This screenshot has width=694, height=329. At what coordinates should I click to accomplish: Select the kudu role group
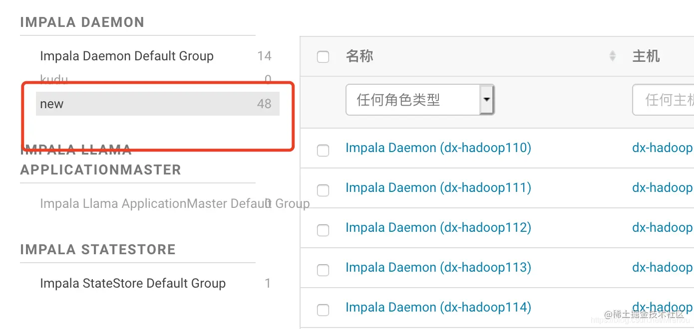pyautogui.click(x=54, y=79)
